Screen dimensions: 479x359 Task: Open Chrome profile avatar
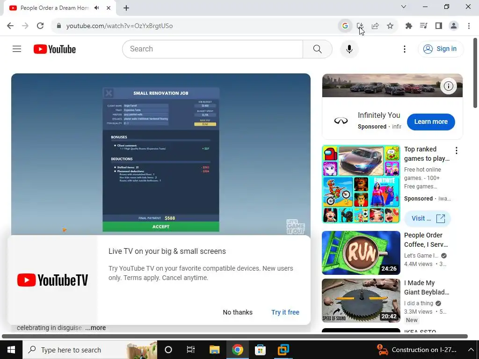click(454, 26)
